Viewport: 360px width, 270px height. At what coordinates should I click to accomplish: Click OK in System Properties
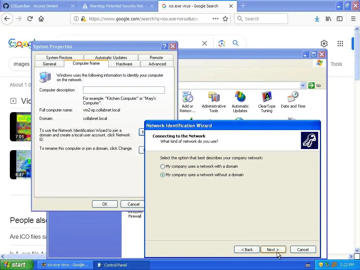pos(105,204)
